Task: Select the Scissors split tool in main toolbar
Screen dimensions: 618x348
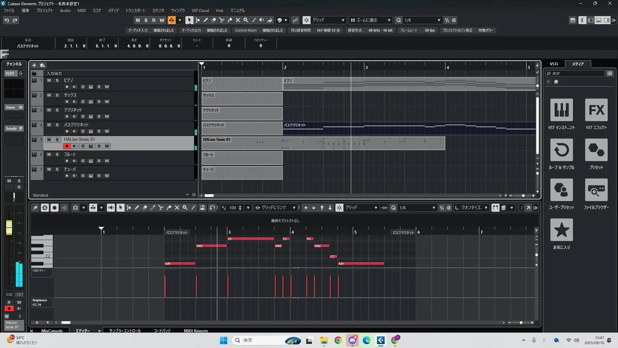Action: 221,20
